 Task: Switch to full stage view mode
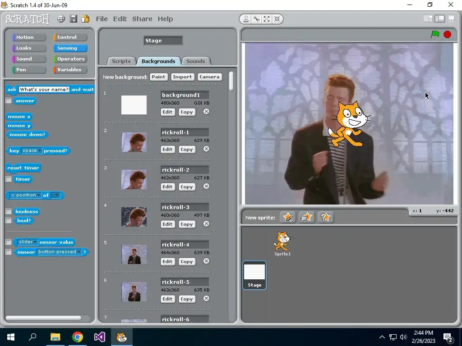point(439,19)
